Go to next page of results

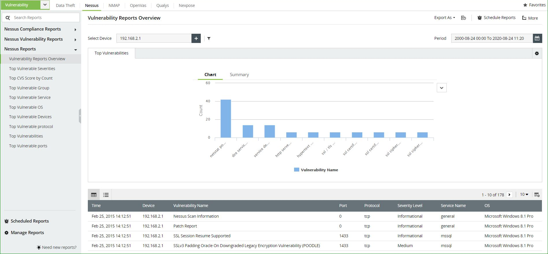pos(510,195)
